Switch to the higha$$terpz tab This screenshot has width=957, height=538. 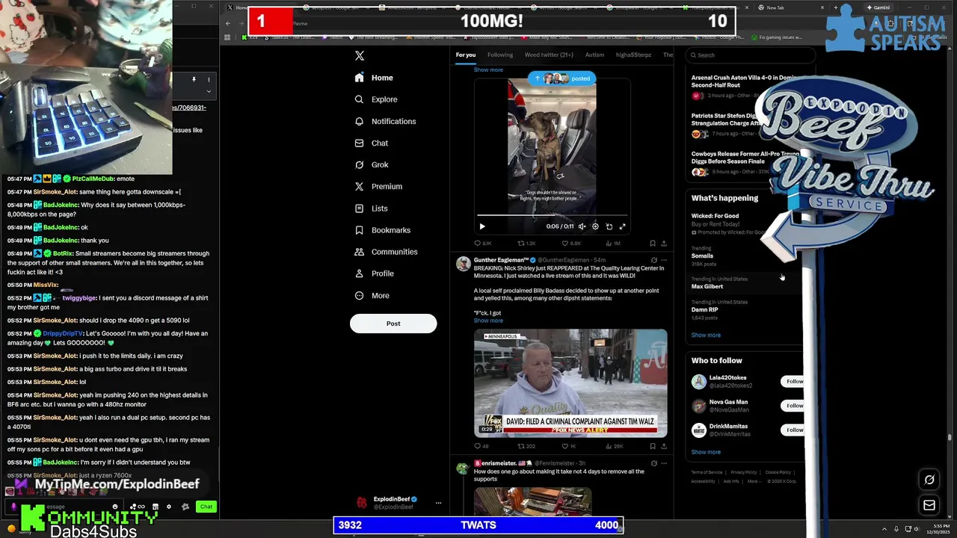point(633,55)
